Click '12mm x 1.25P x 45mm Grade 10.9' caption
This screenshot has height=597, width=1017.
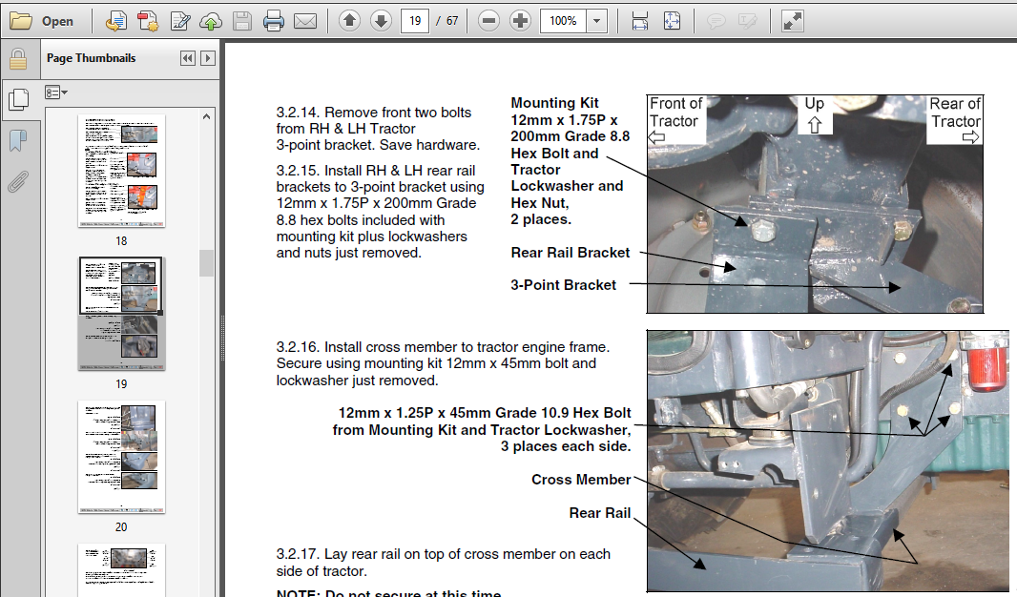482,430
